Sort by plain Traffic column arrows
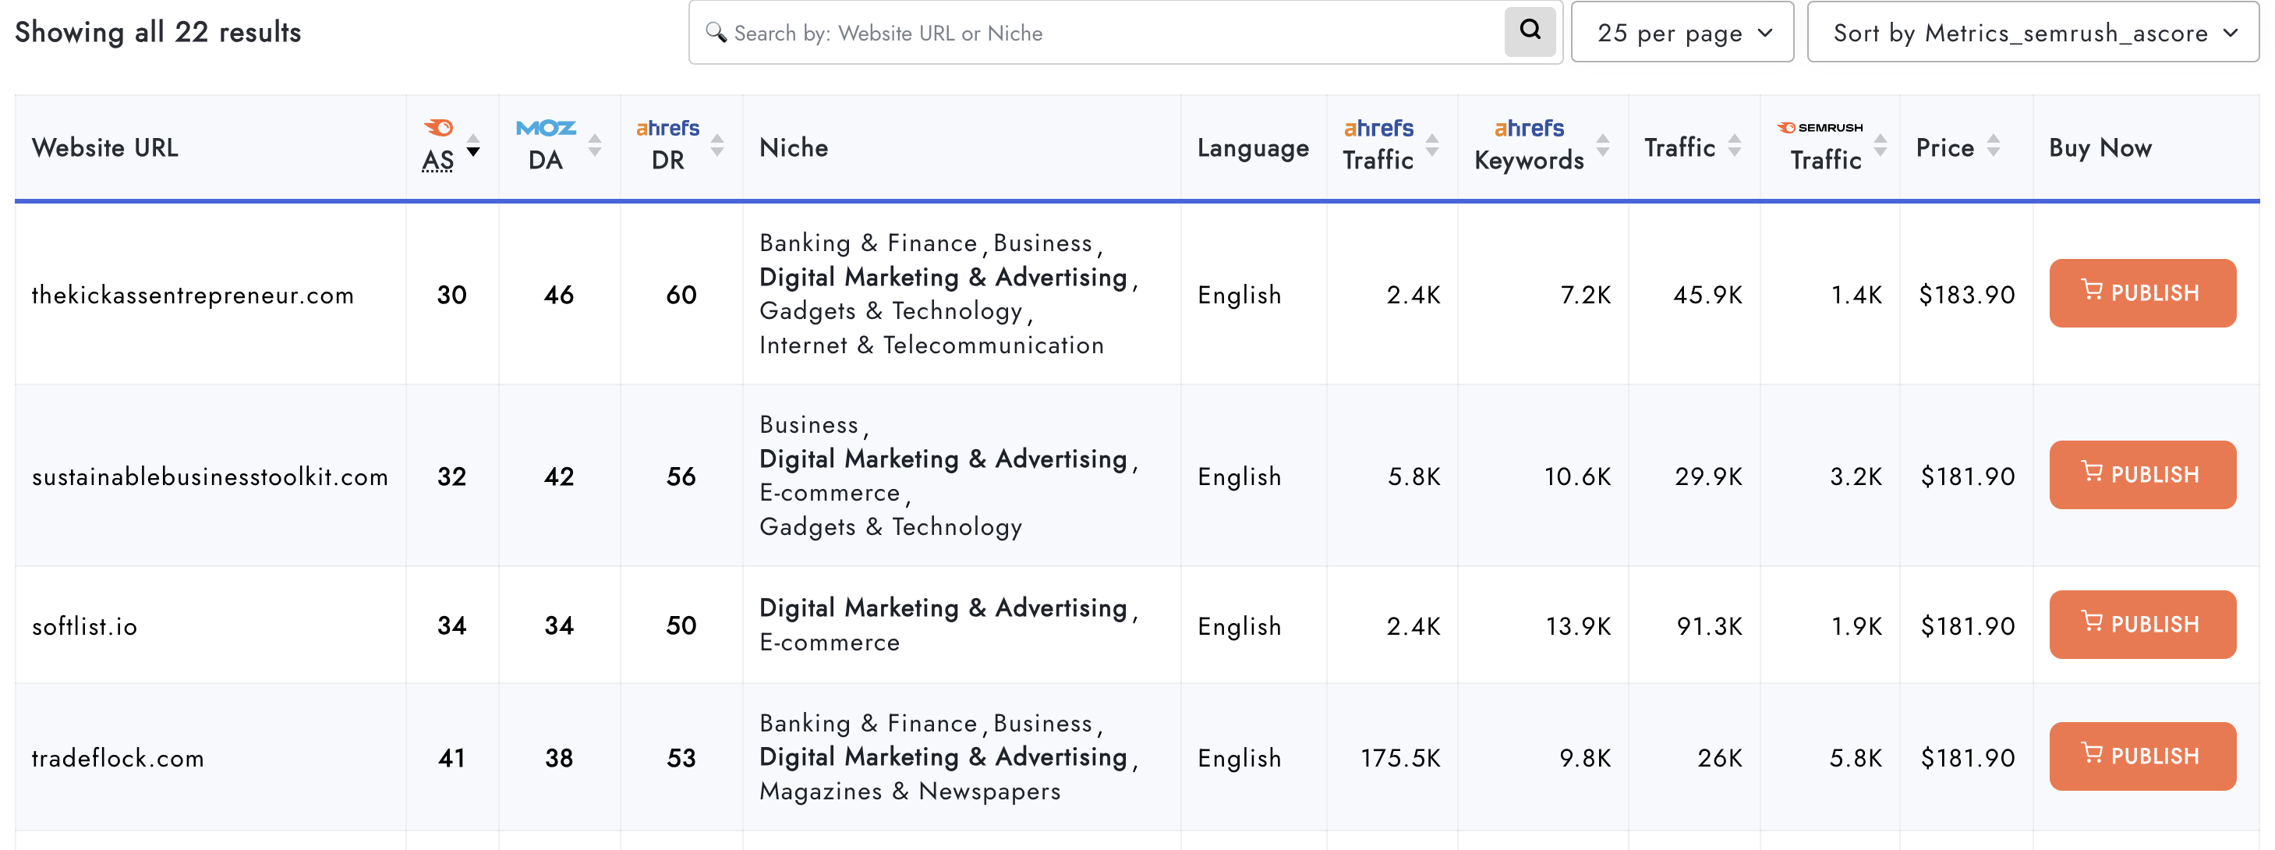 click(1735, 146)
